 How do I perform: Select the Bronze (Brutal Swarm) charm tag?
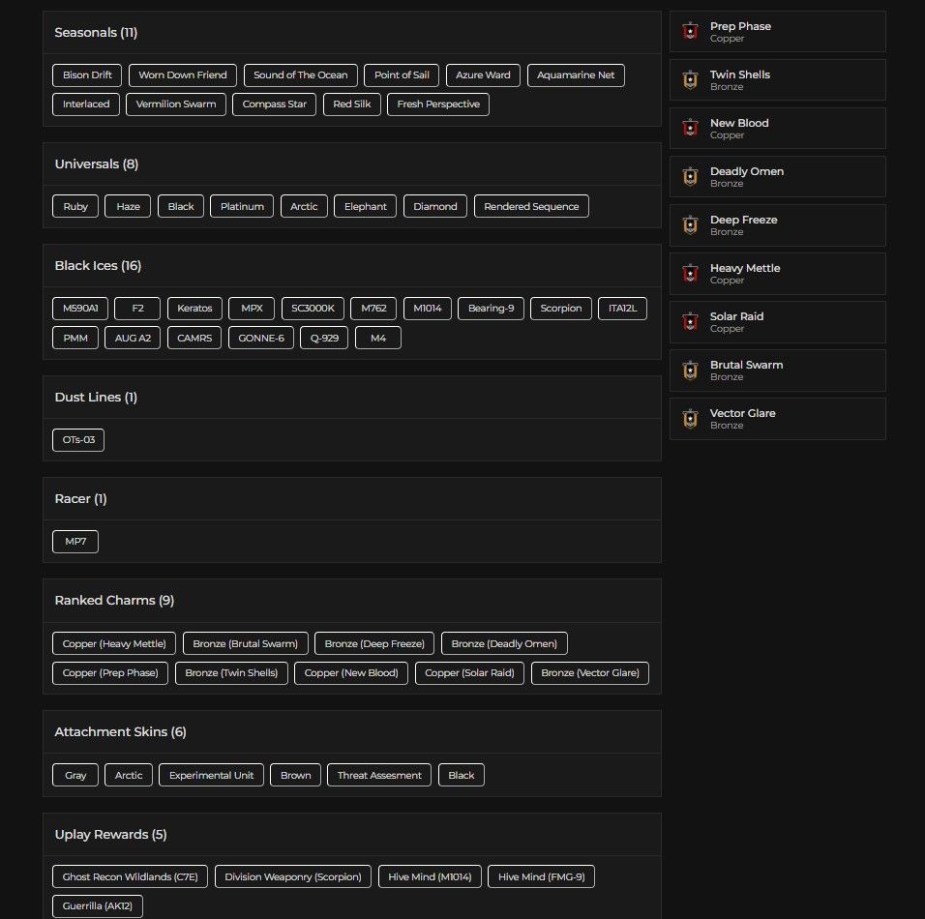(x=246, y=643)
